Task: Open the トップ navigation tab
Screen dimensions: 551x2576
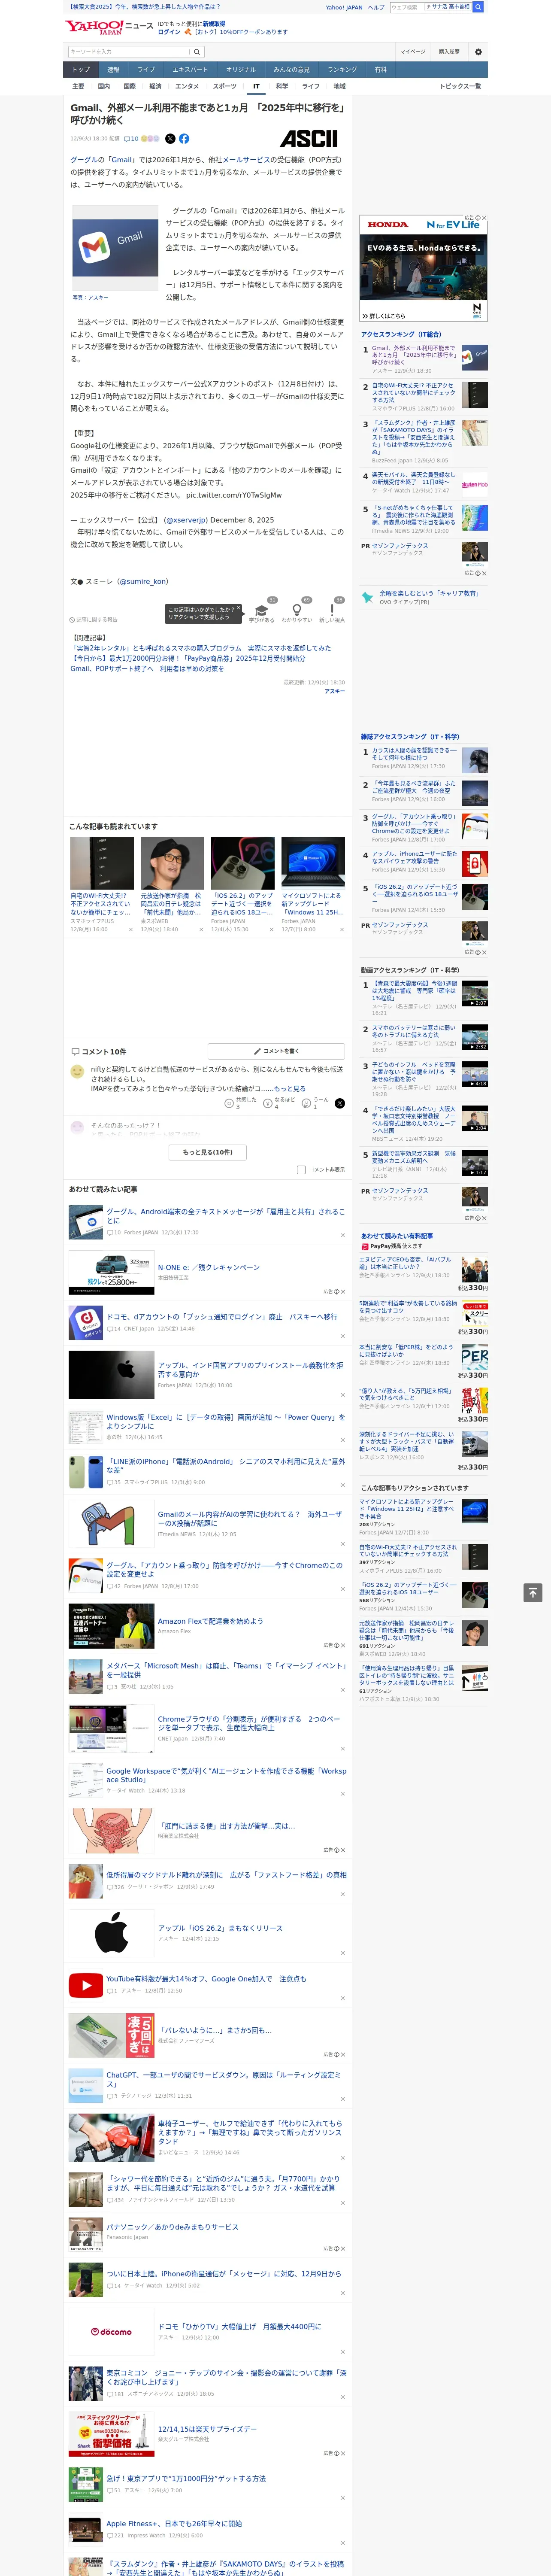Action: pyautogui.click(x=81, y=70)
